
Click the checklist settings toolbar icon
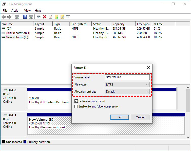point(68,17)
